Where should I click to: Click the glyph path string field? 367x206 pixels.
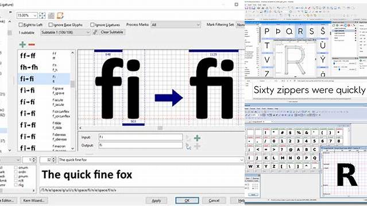(141, 190)
